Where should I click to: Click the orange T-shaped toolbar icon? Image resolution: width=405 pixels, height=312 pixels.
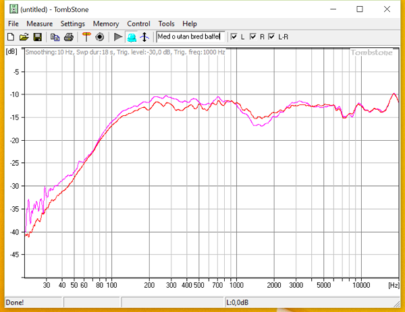[86, 37]
